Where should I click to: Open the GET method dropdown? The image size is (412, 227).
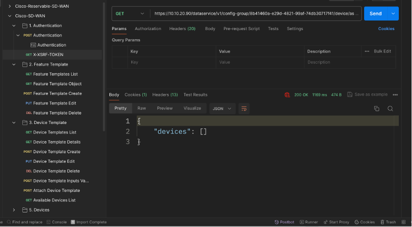tap(130, 14)
